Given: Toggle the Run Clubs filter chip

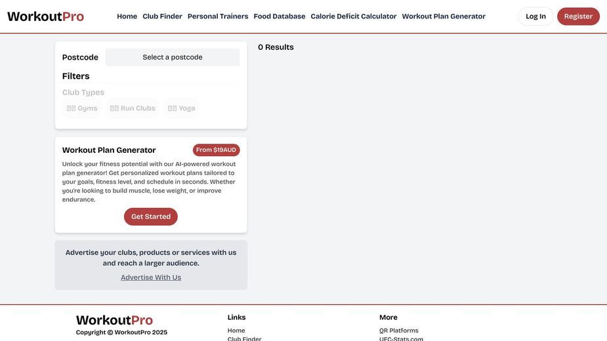Looking at the screenshot, I should pyautogui.click(x=133, y=108).
